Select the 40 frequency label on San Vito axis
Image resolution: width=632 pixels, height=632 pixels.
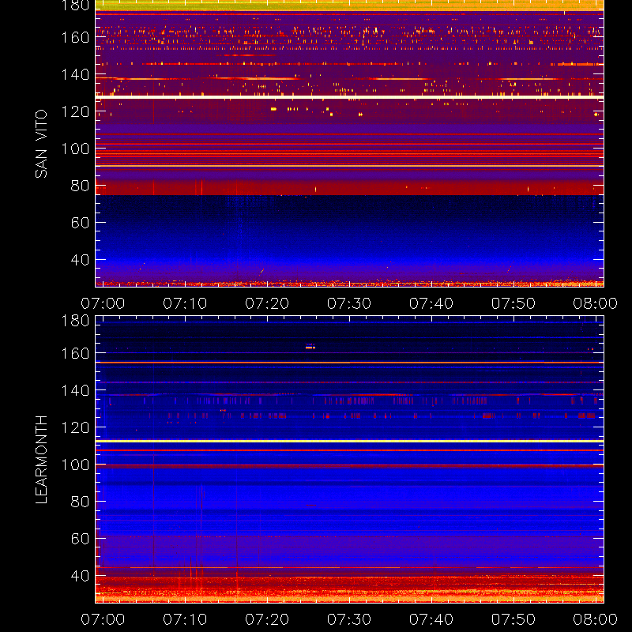click(80, 260)
